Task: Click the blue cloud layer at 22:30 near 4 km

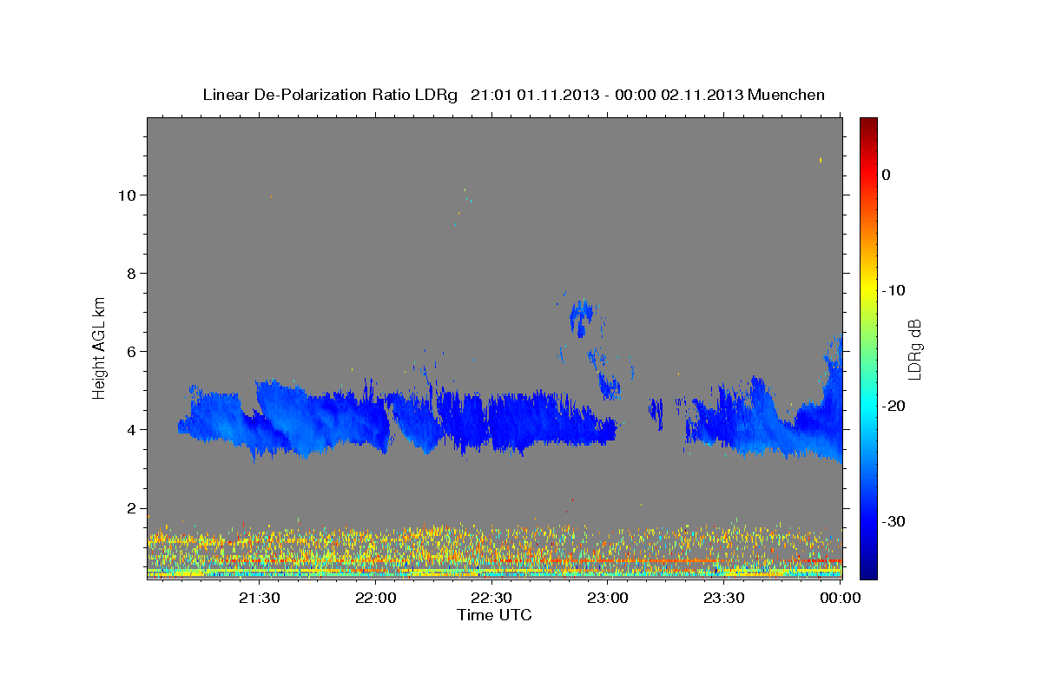Action: (x=492, y=421)
